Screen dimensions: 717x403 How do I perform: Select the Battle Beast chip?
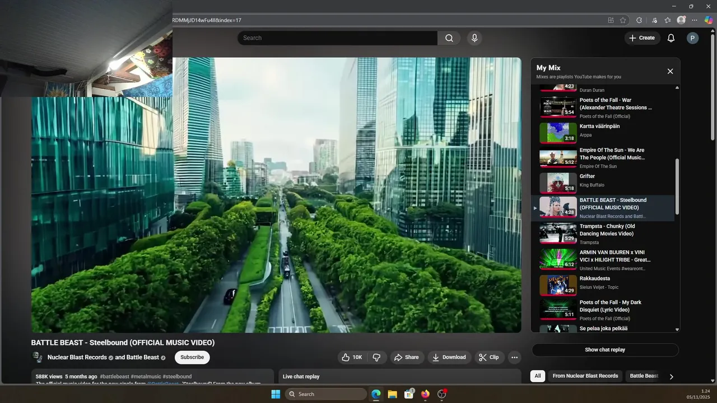click(644, 376)
